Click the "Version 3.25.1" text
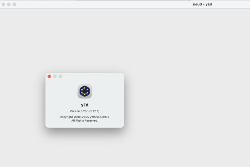Image resolution: width=250 pixels, height=167 pixels. coord(77,111)
